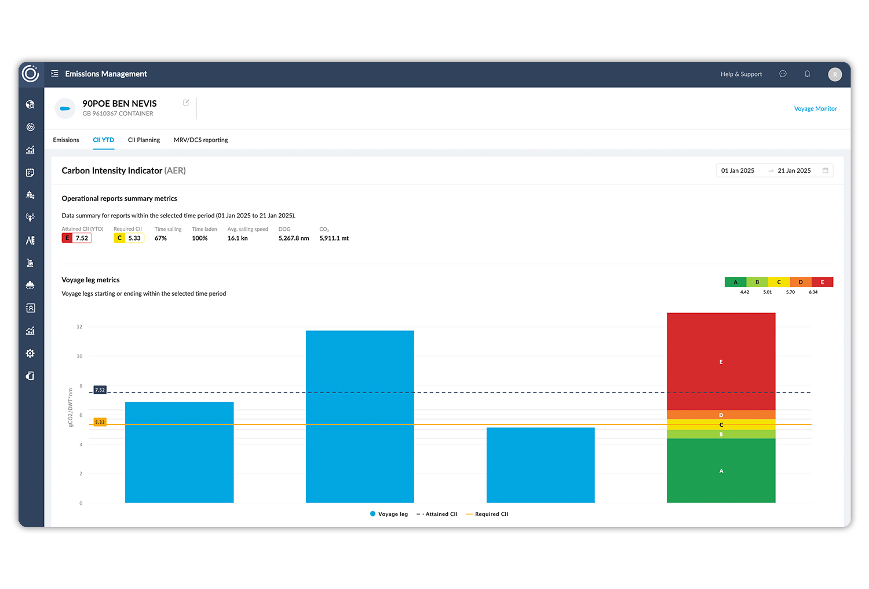
Task: Toggle the Required CII line in legend
Action: (487, 514)
